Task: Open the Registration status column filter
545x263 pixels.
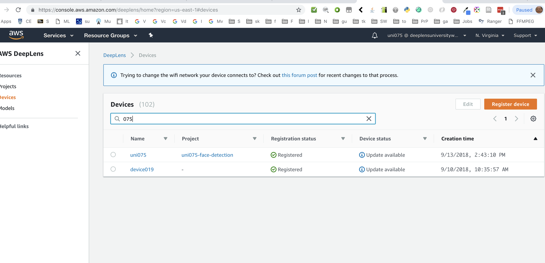Action: tap(343, 139)
